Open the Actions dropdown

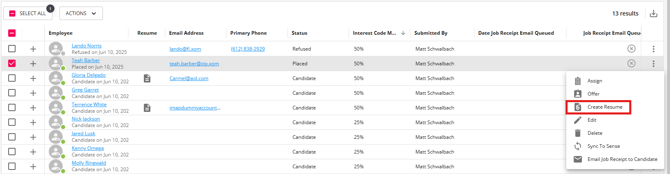(x=81, y=13)
